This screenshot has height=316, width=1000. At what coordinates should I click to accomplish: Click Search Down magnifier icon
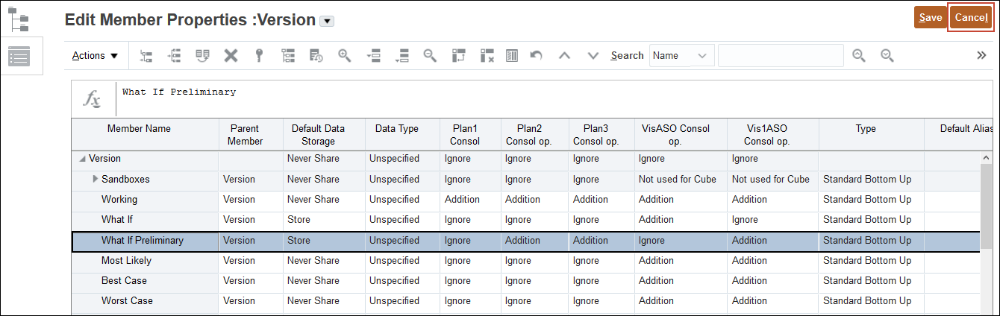tap(887, 55)
